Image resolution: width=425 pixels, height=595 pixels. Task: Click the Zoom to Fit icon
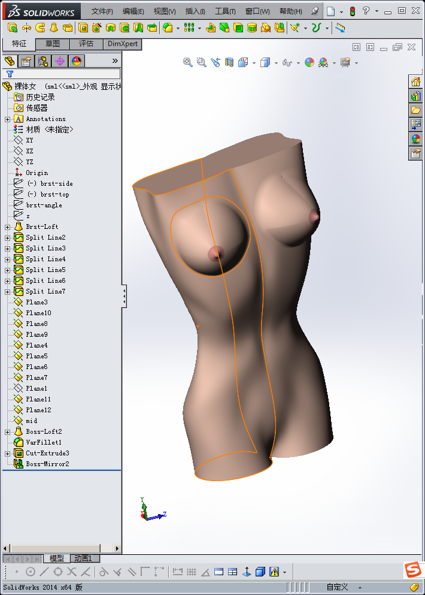[x=188, y=62]
